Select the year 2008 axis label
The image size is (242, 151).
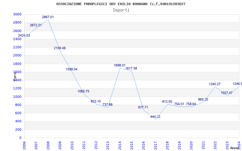pyautogui.click(x=48, y=146)
